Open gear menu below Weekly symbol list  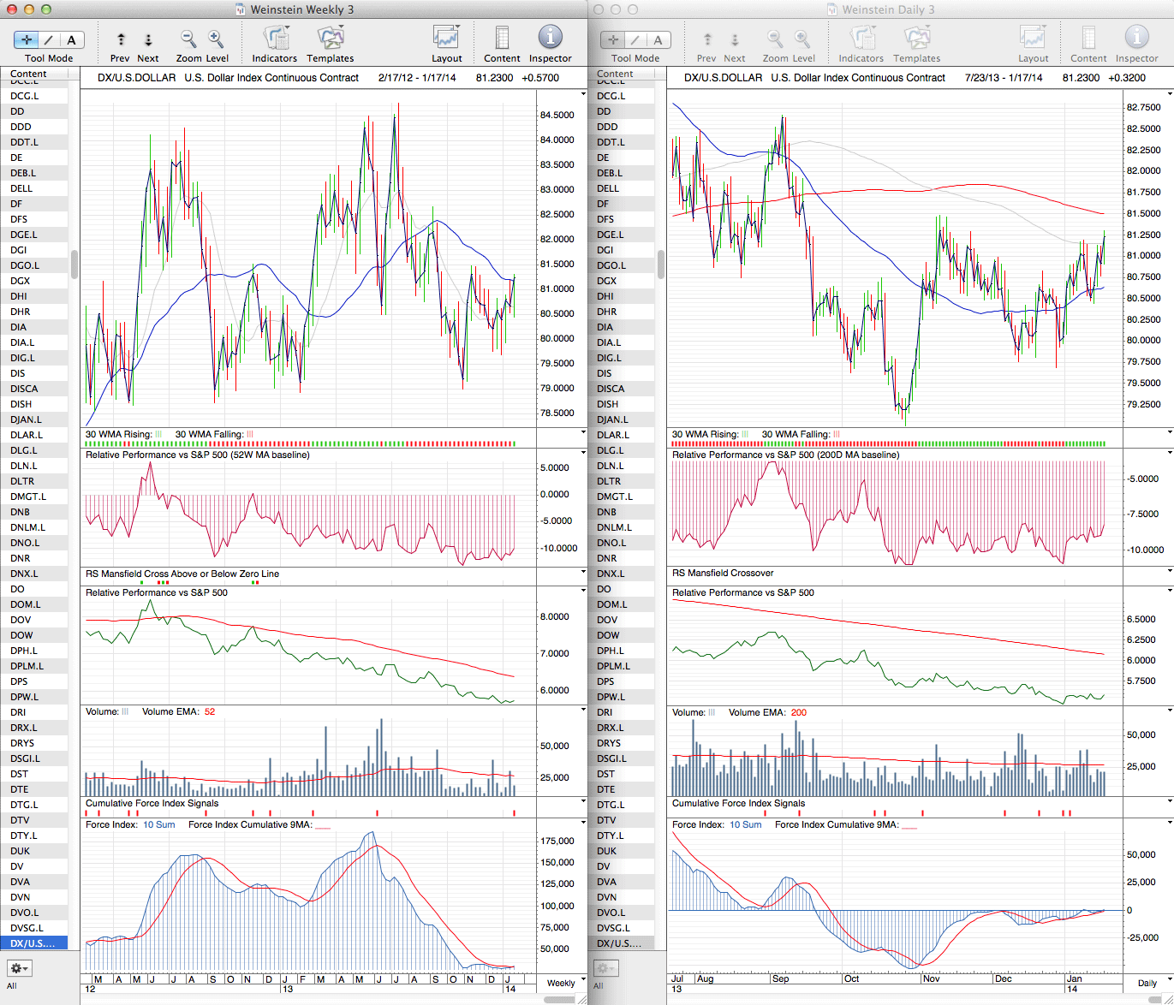point(20,968)
